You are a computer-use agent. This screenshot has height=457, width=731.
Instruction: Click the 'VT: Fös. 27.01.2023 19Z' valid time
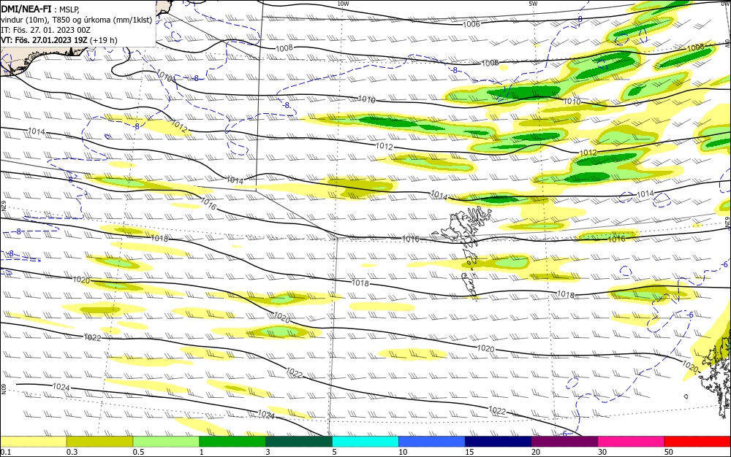(x=44, y=40)
